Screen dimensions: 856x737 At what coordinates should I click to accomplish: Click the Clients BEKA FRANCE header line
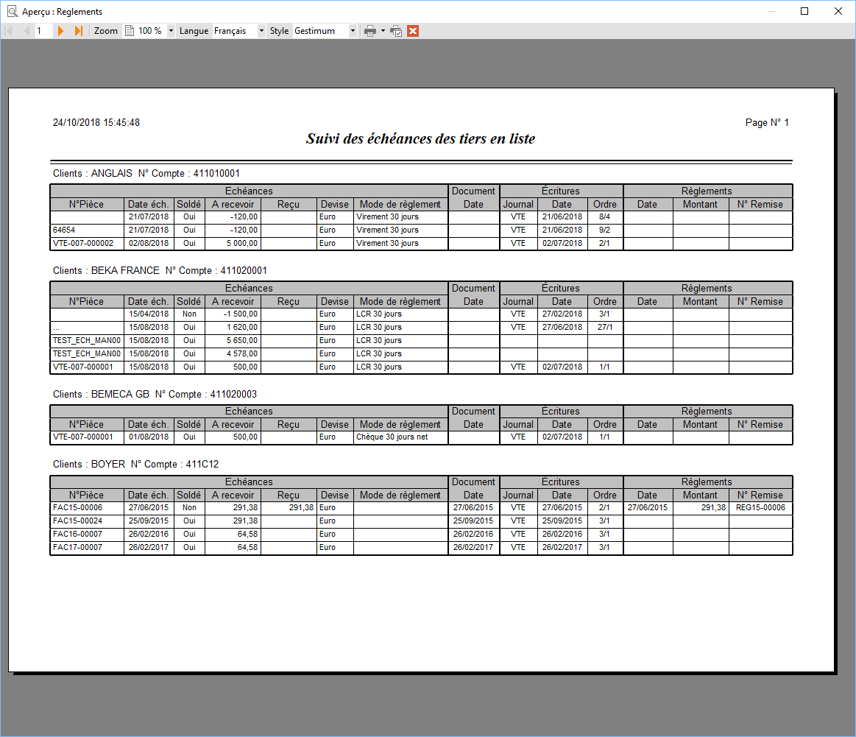(x=160, y=271)
